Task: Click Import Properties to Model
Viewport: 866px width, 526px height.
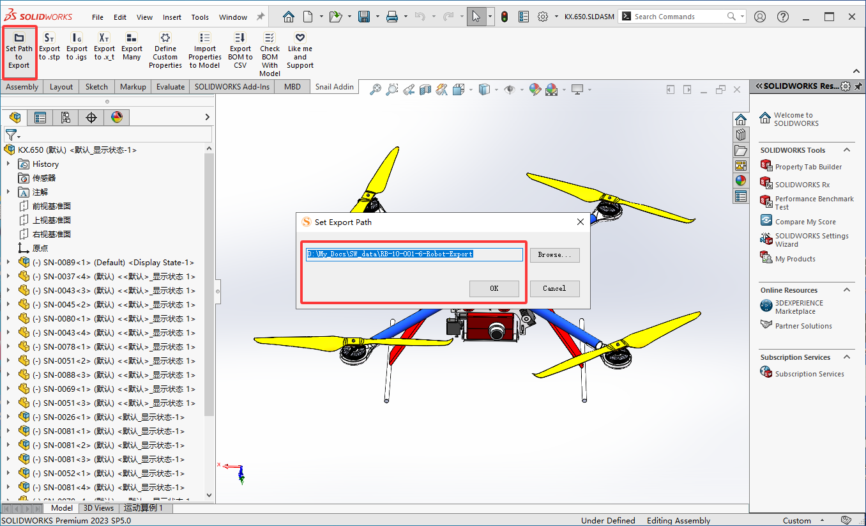Action: pyautogui.click(x=205, y=51)
